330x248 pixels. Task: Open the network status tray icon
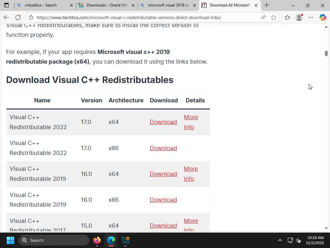click(290, 240)
